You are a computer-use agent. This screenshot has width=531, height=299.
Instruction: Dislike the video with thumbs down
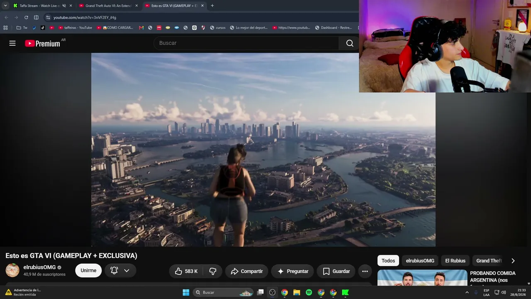pos(213,271)
